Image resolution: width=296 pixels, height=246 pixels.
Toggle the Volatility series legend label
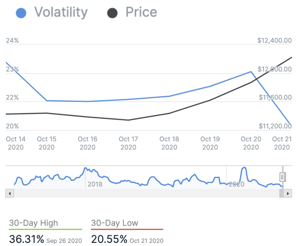tap(61, 12)
